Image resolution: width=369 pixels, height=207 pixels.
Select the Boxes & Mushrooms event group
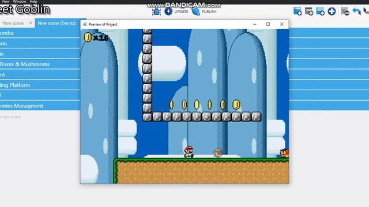pos(40,64)
